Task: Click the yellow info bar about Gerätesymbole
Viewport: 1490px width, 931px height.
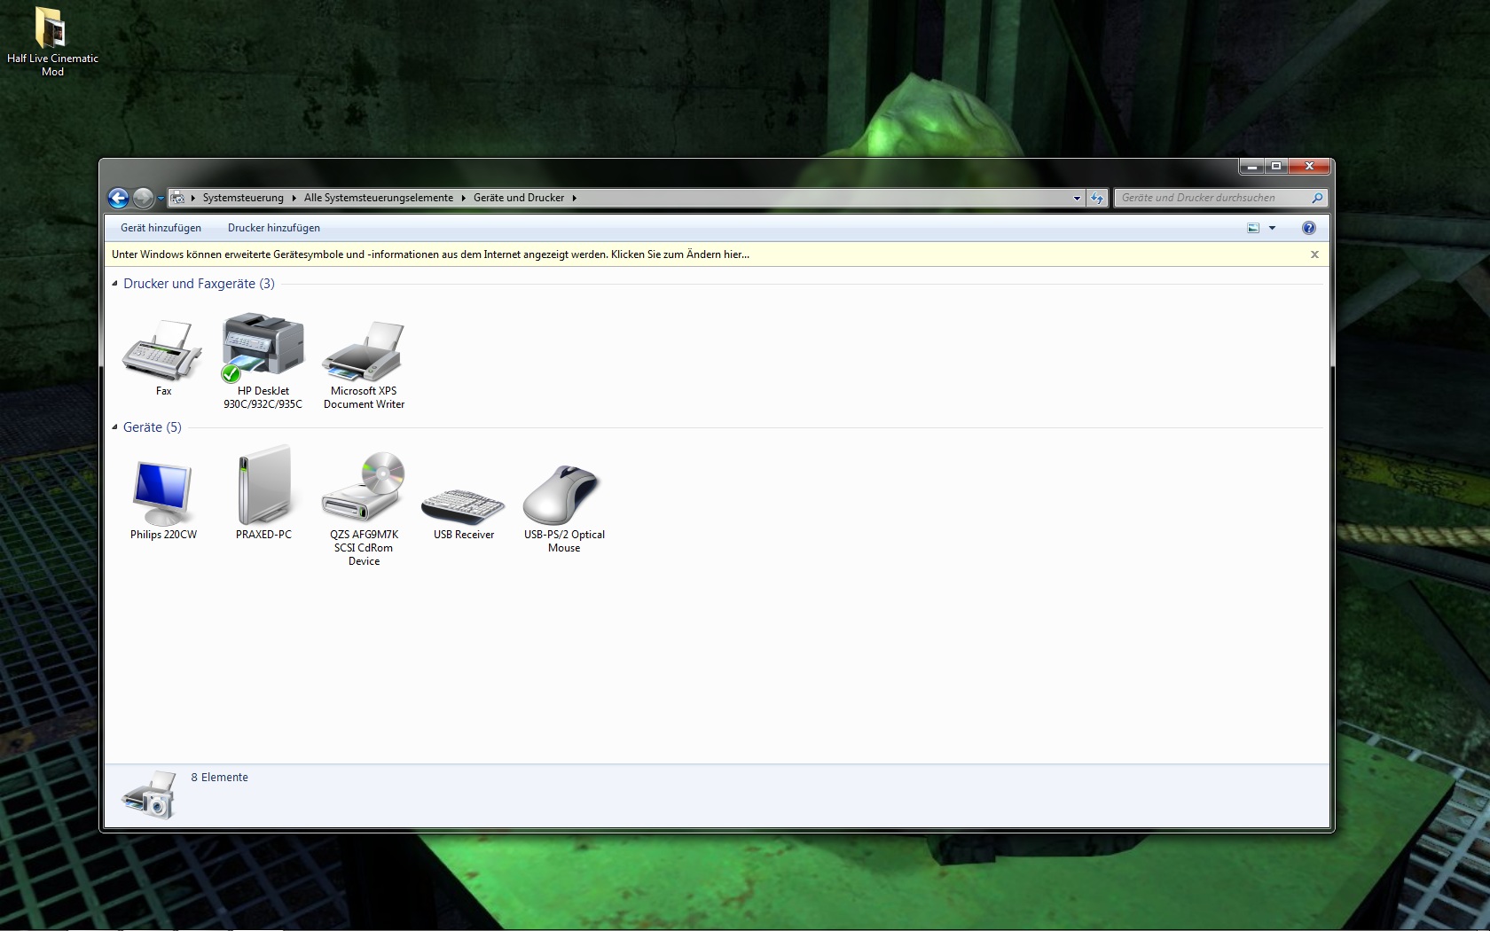Action: click(x=716, y=254)
